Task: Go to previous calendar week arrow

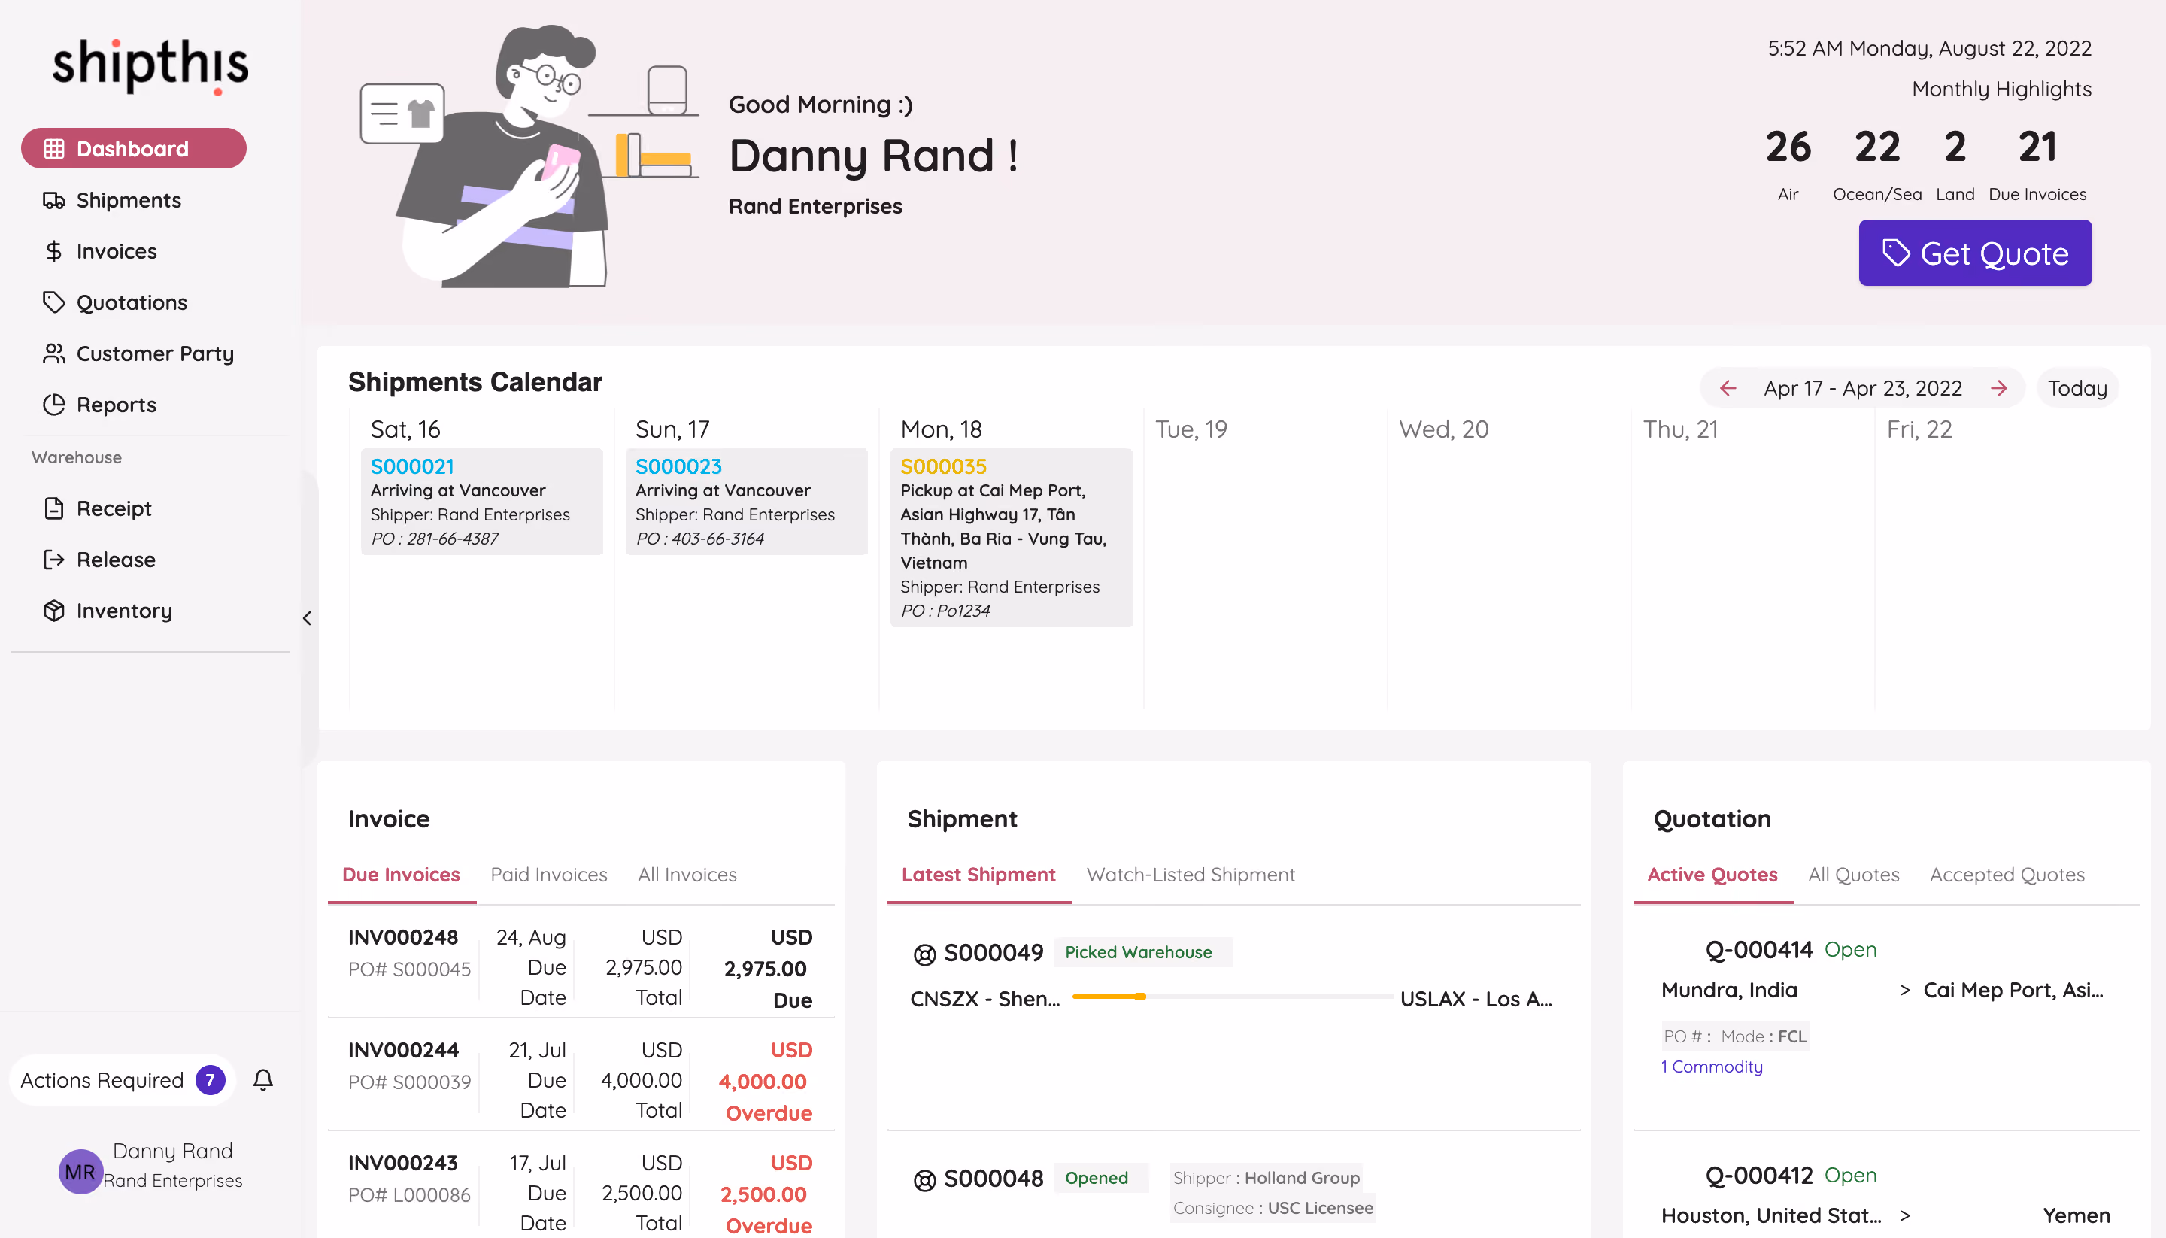Action: (x=1728, y=389)
